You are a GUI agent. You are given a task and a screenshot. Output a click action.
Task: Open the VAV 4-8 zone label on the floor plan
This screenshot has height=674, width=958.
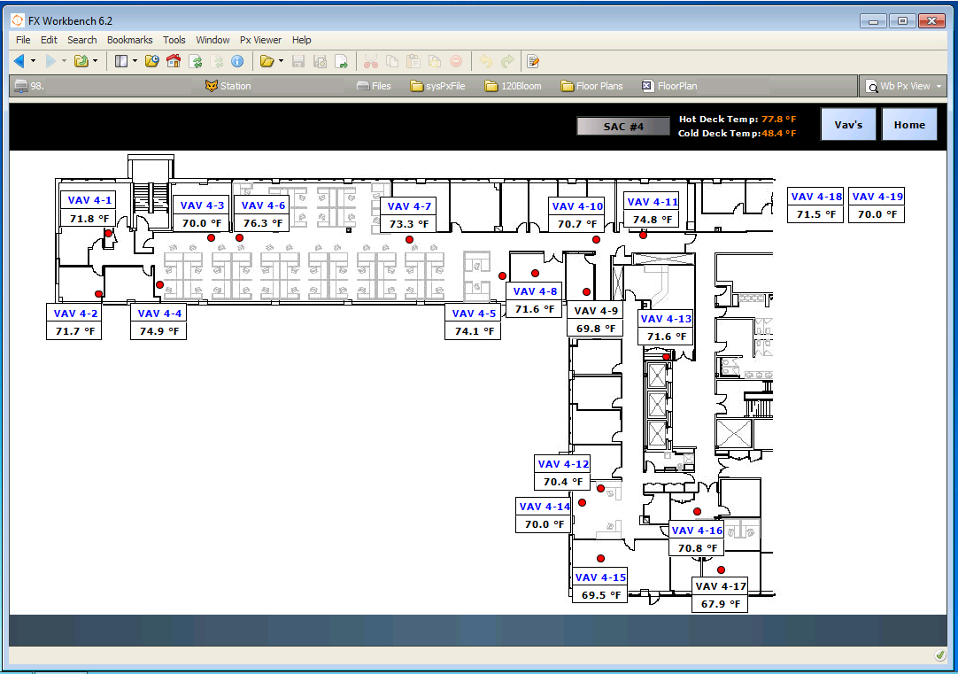pyautogui.click(x=534, y=291)
